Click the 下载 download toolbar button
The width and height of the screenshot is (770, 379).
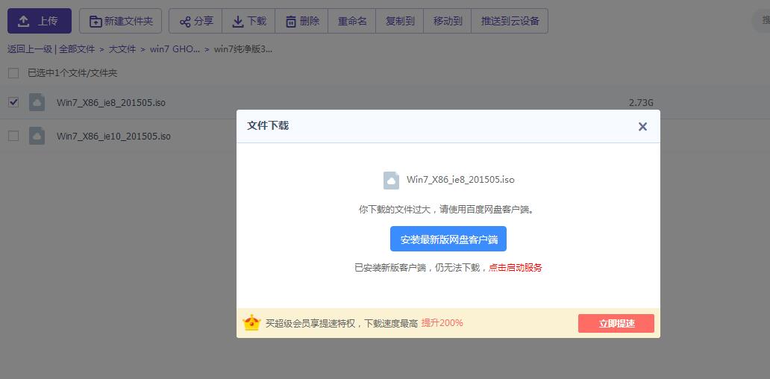248,21
